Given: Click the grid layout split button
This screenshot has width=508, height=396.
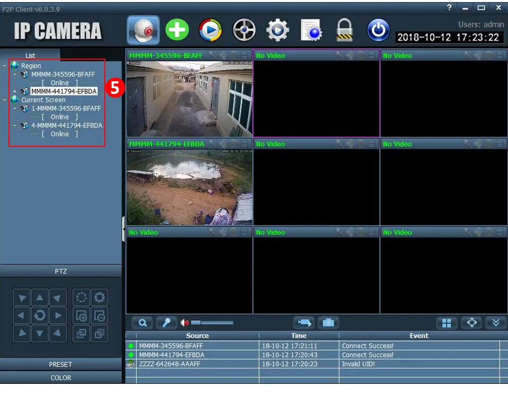Looking at the screenshot, I should point(447,323).
